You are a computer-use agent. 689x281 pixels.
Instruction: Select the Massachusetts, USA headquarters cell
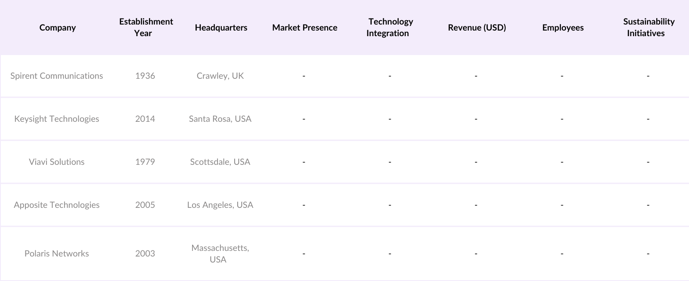point(220,253)
